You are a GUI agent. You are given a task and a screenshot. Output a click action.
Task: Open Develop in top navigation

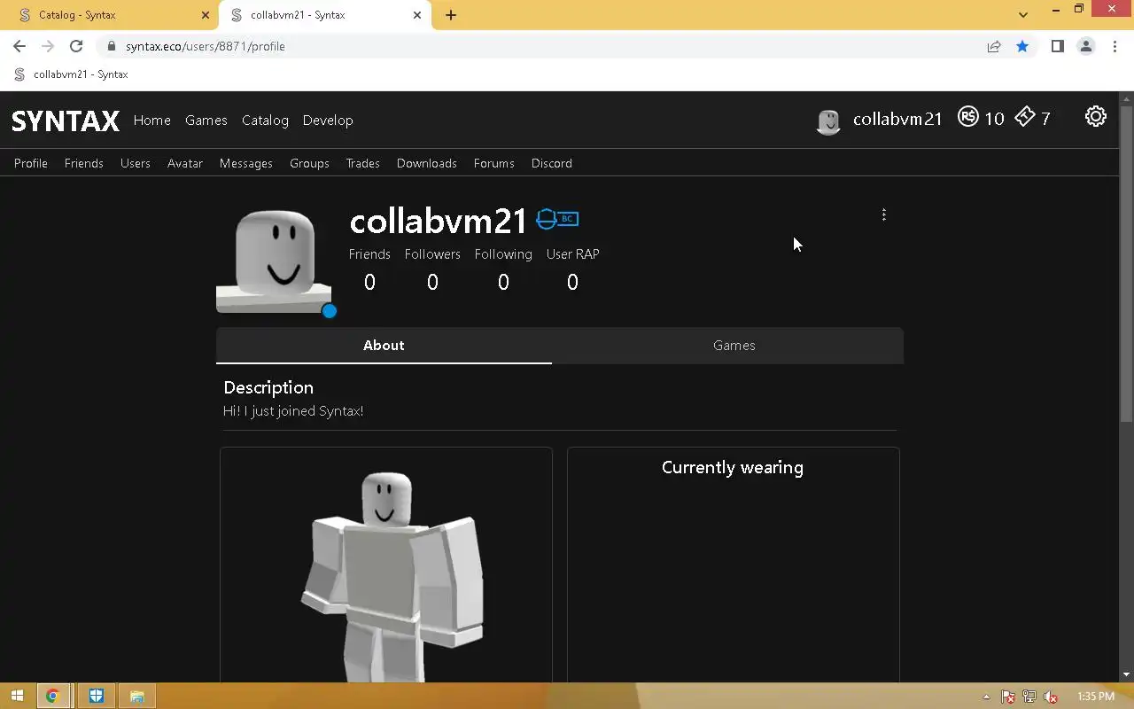click(328, 121)
